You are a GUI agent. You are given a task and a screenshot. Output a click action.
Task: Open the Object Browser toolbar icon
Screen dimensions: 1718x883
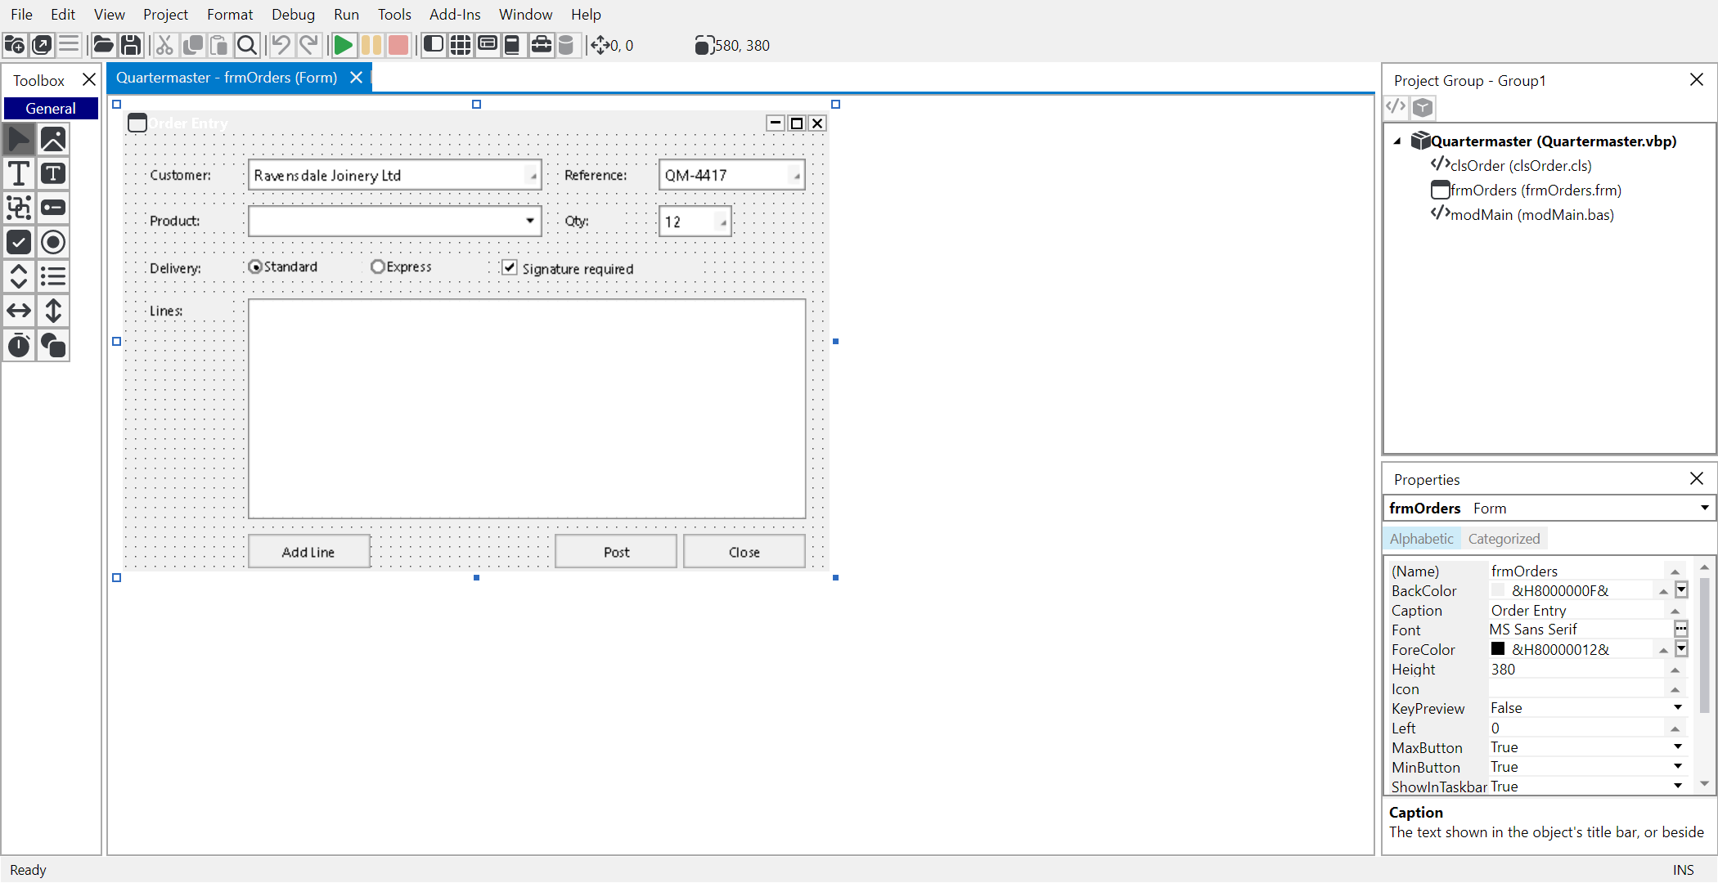click(x=512, y=45)
